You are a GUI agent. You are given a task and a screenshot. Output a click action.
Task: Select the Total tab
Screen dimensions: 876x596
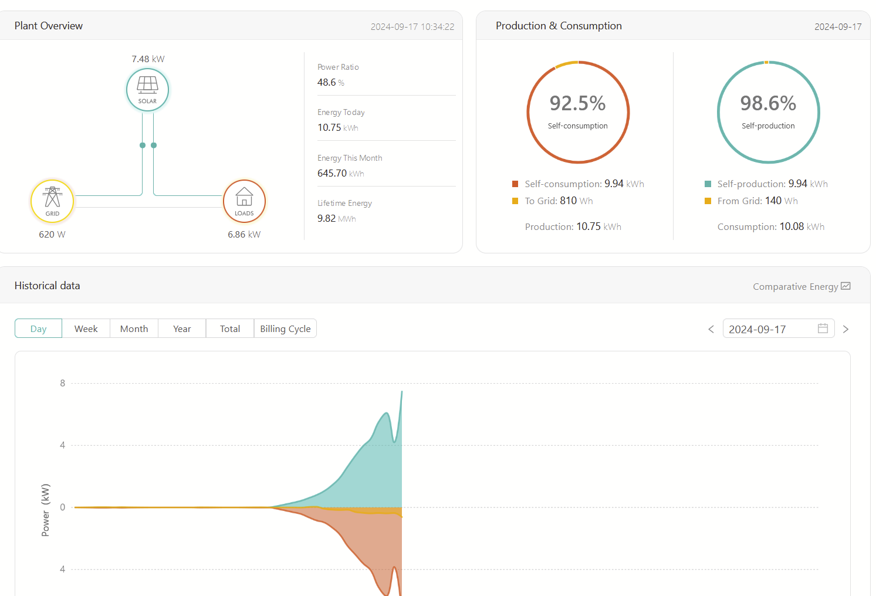(230, 329)
